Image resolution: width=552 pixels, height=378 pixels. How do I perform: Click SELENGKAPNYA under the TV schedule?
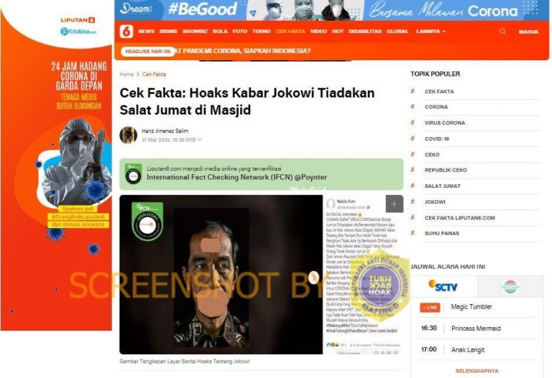tap(477, 371)
